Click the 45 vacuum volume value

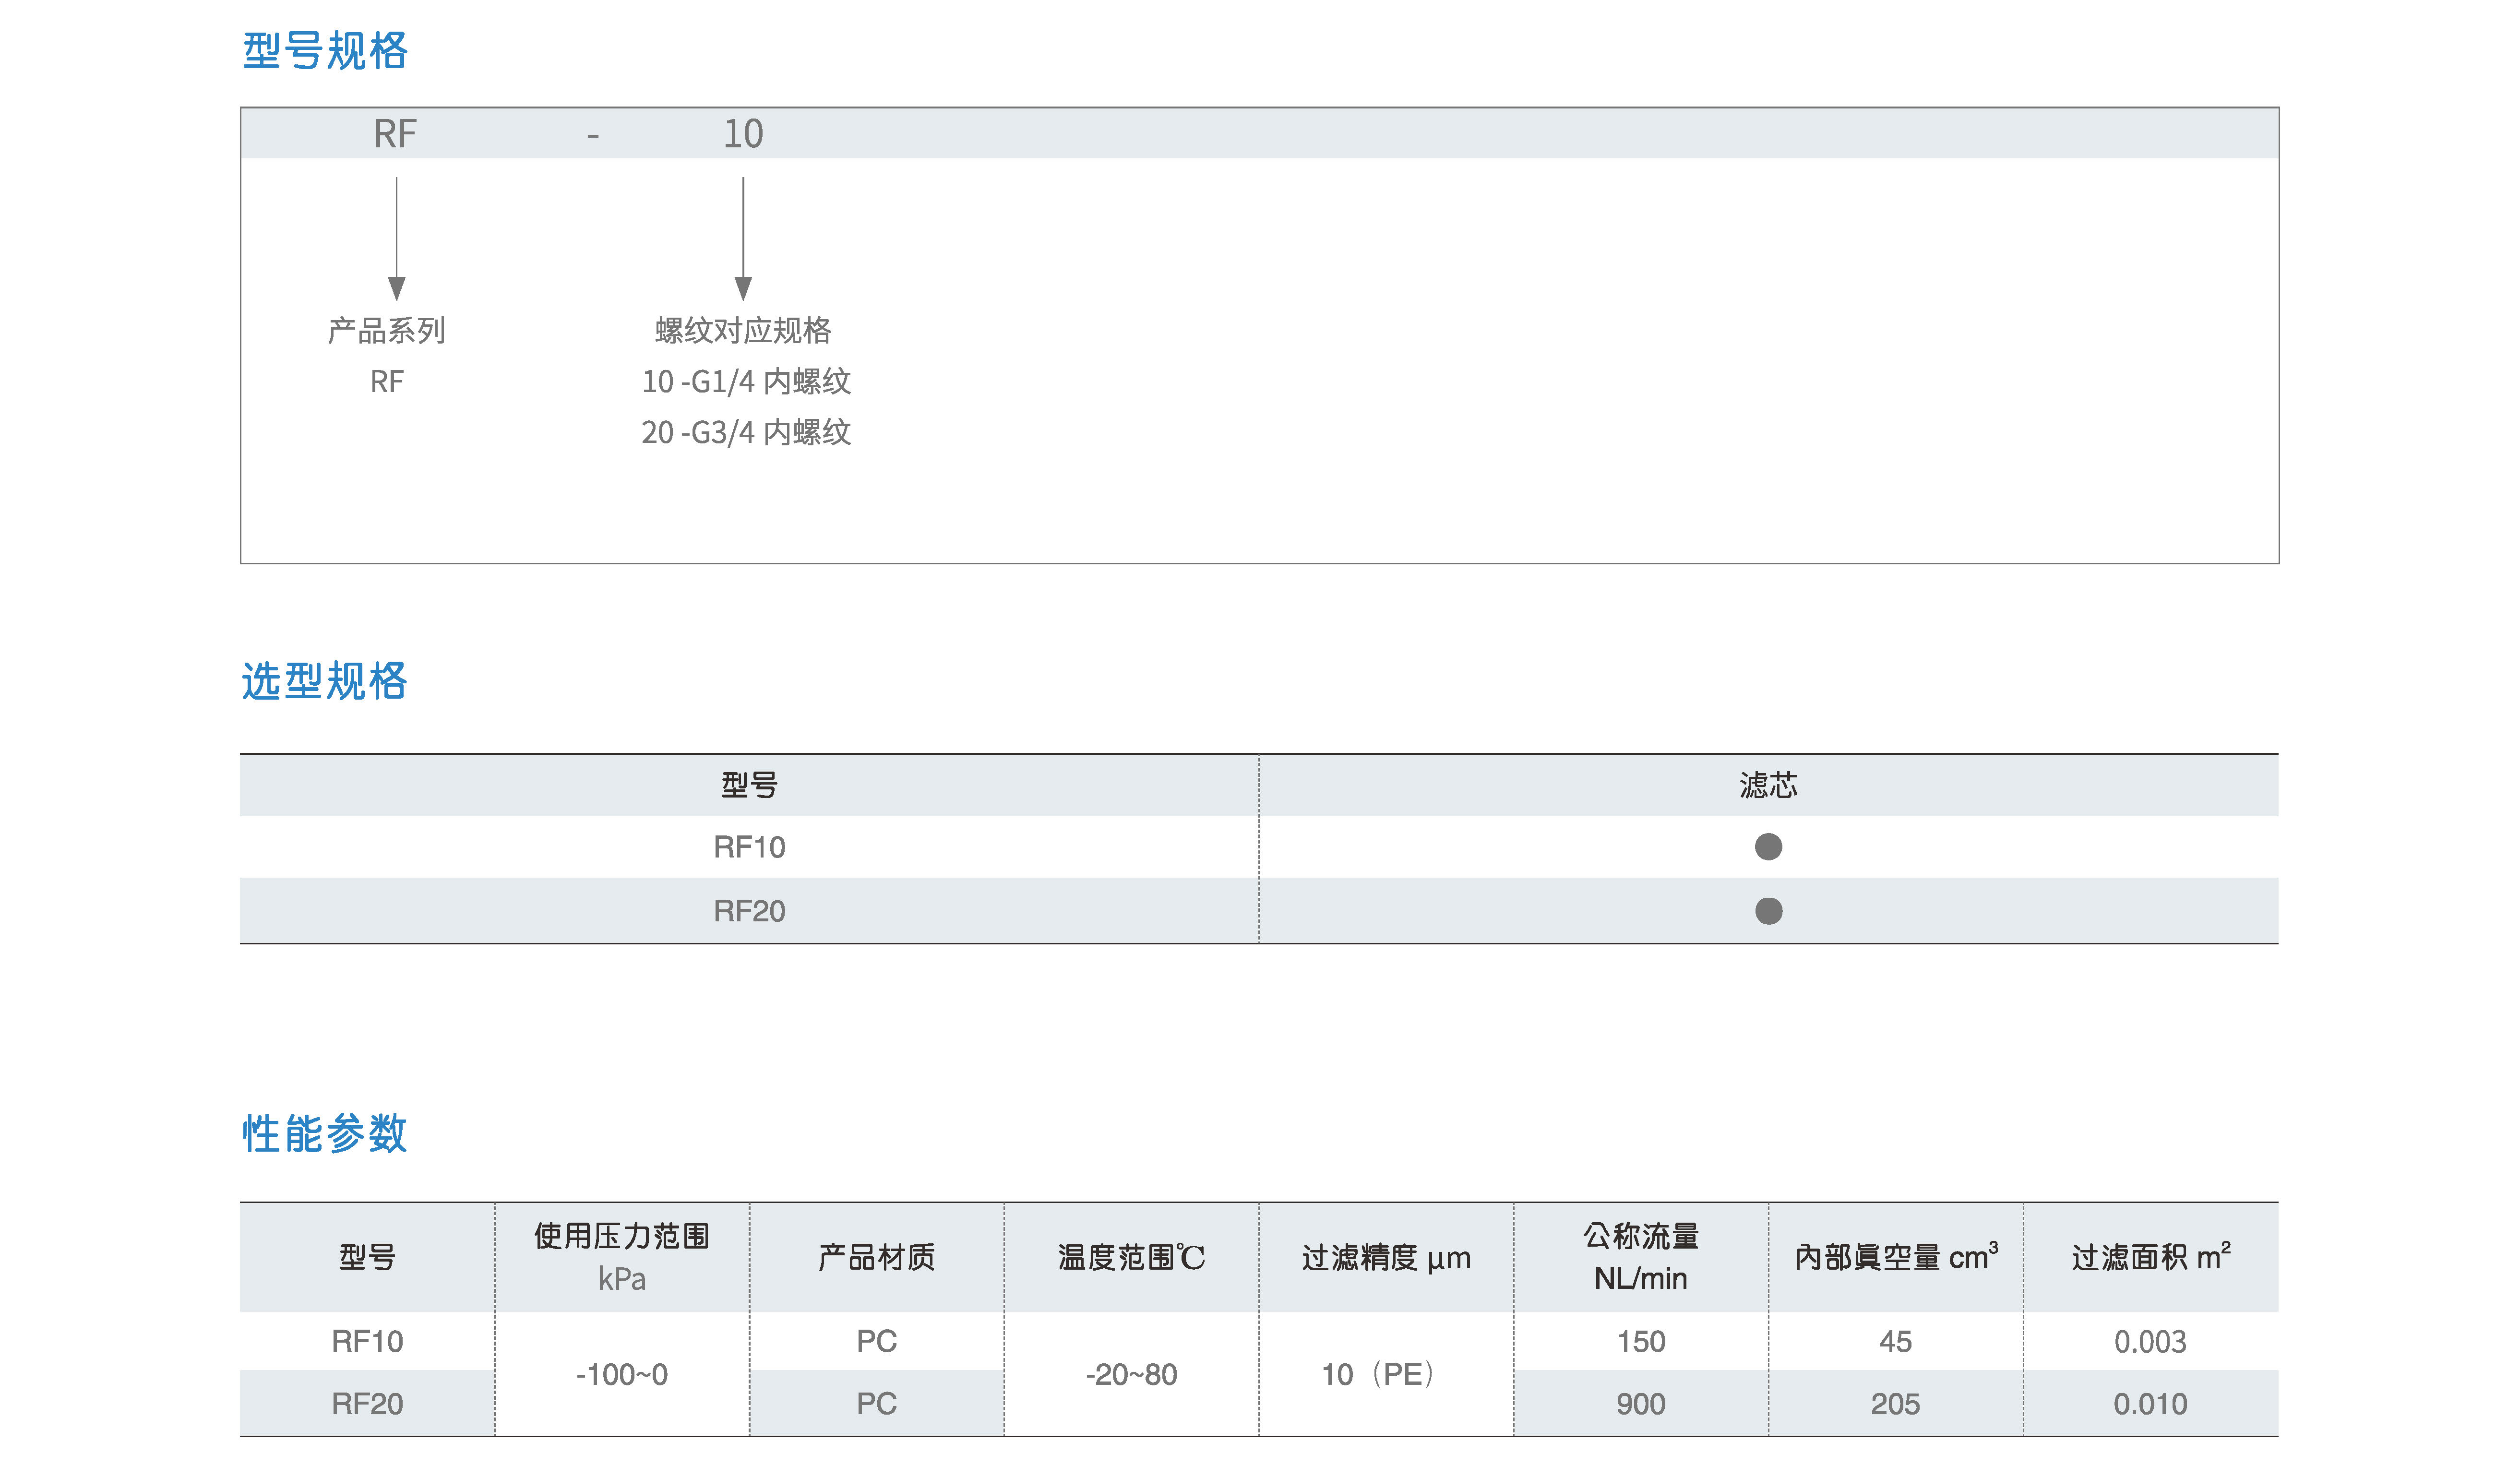pos(1896,1341)
